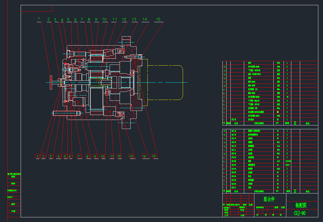
Task: Select top callout label 15
Action: (x=158, y=19)
